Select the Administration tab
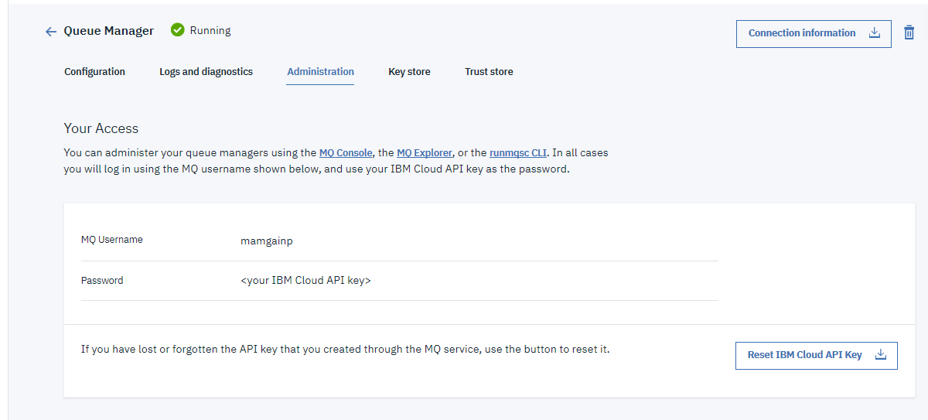Screen dimensions: 928x420 point(320,72)
